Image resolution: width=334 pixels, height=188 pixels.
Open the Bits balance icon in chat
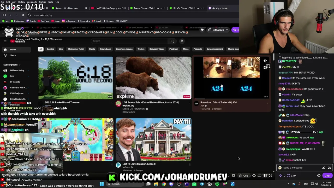point(281,176)
